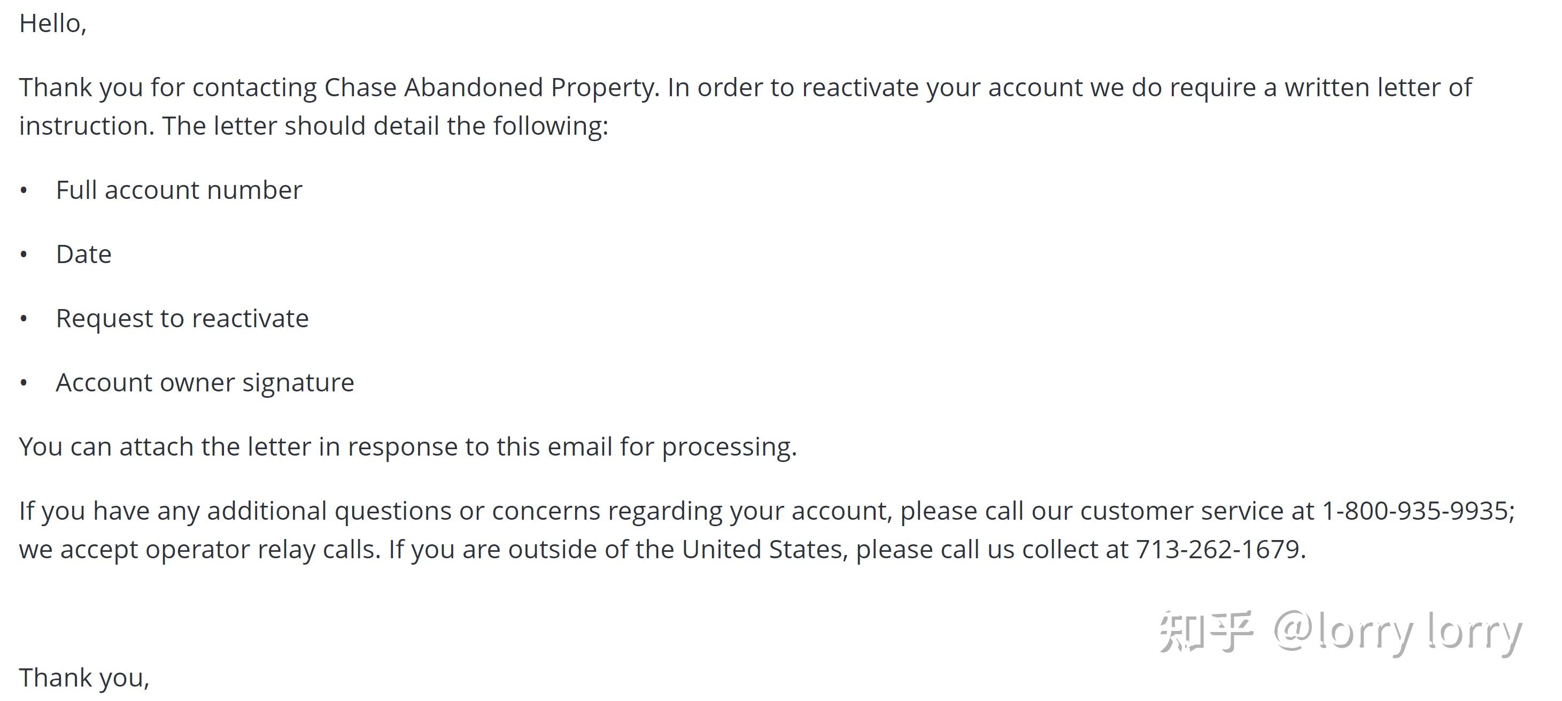Click 'Full account number' bullet item

tap(179, 190)
